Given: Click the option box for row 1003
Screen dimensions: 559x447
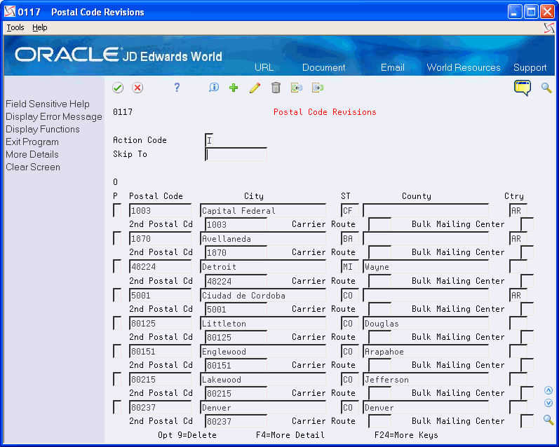Looking at the screenshot, I should point(117,210).
